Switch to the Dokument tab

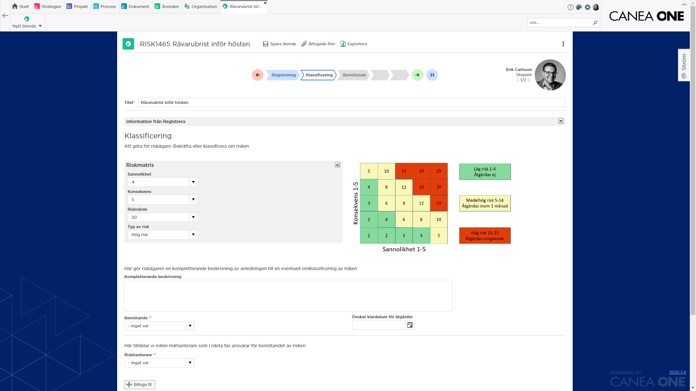click(x=135, y=6)
